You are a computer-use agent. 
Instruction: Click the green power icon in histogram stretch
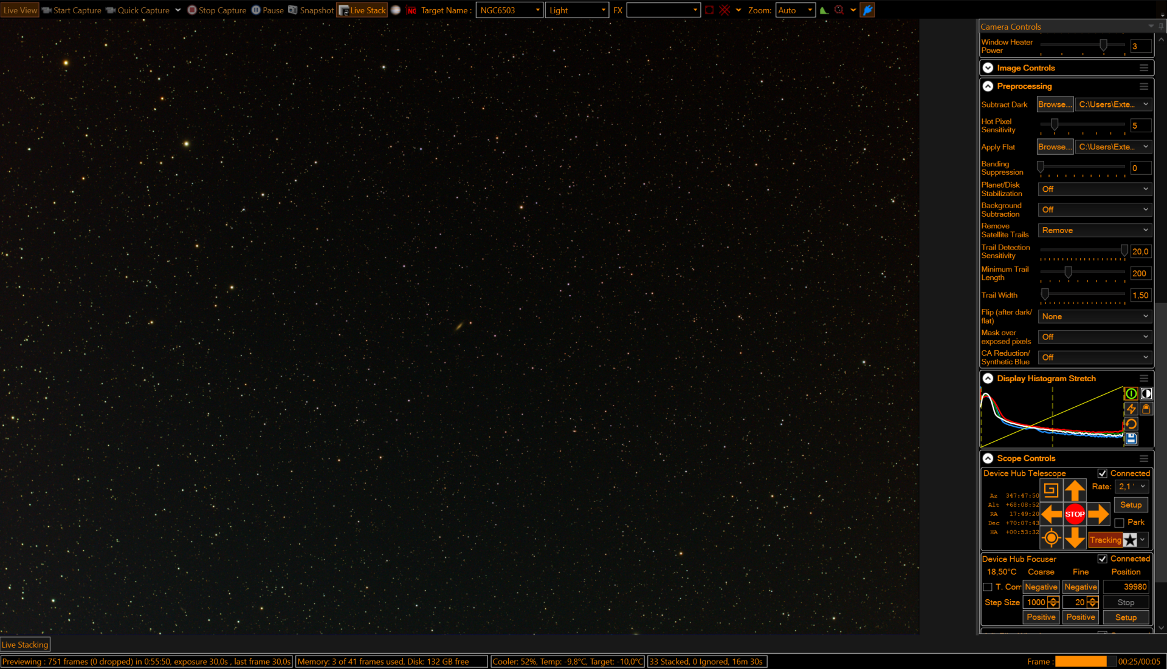click(1131, 393)
